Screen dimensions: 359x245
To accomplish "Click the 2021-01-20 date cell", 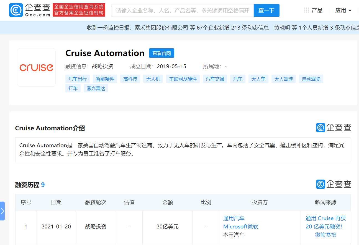I will 56,227.
